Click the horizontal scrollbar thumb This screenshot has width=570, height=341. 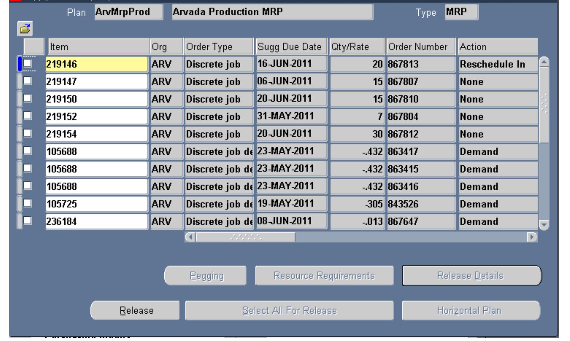point(246,237)
